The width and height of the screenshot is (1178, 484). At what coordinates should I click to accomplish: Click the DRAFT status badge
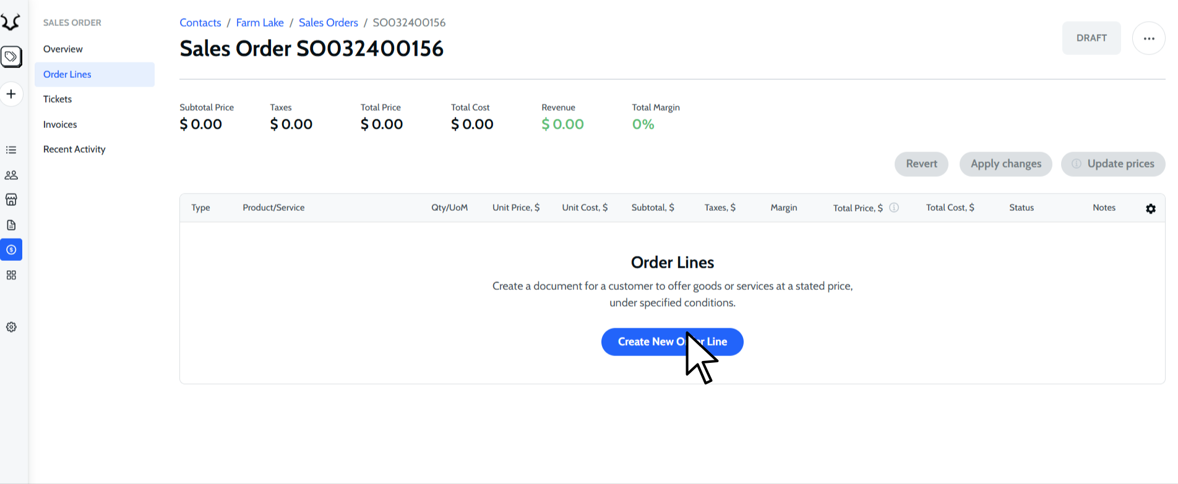point(1091,38)
